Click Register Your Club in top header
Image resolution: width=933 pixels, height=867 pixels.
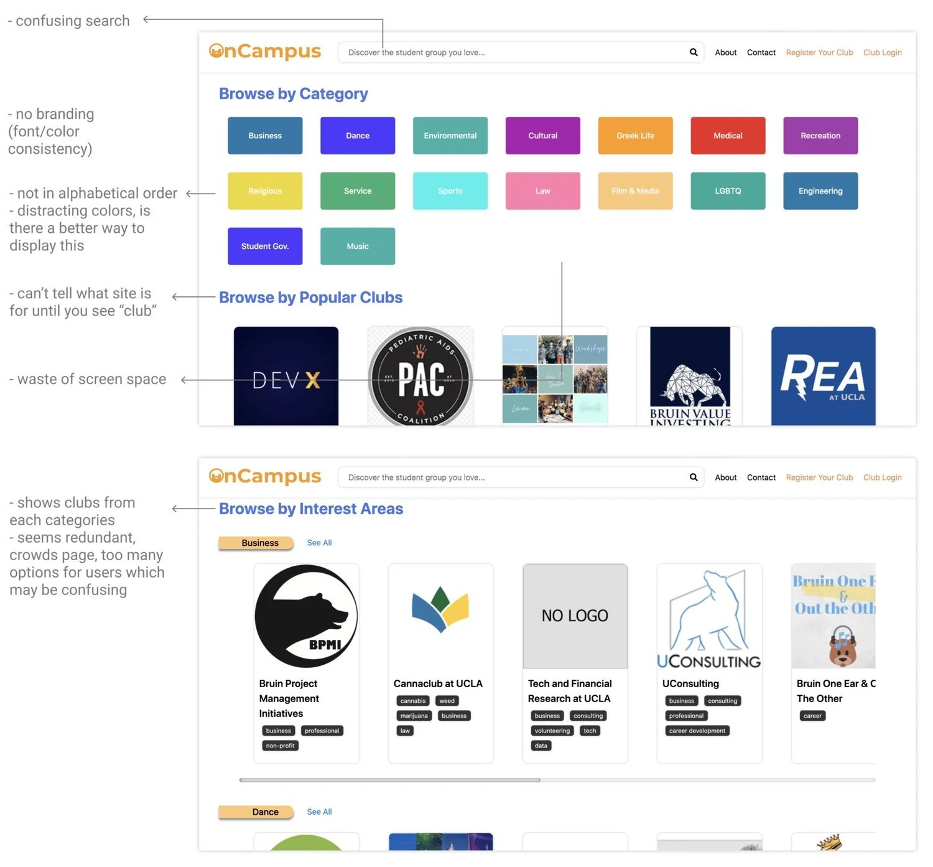(819, 52)
